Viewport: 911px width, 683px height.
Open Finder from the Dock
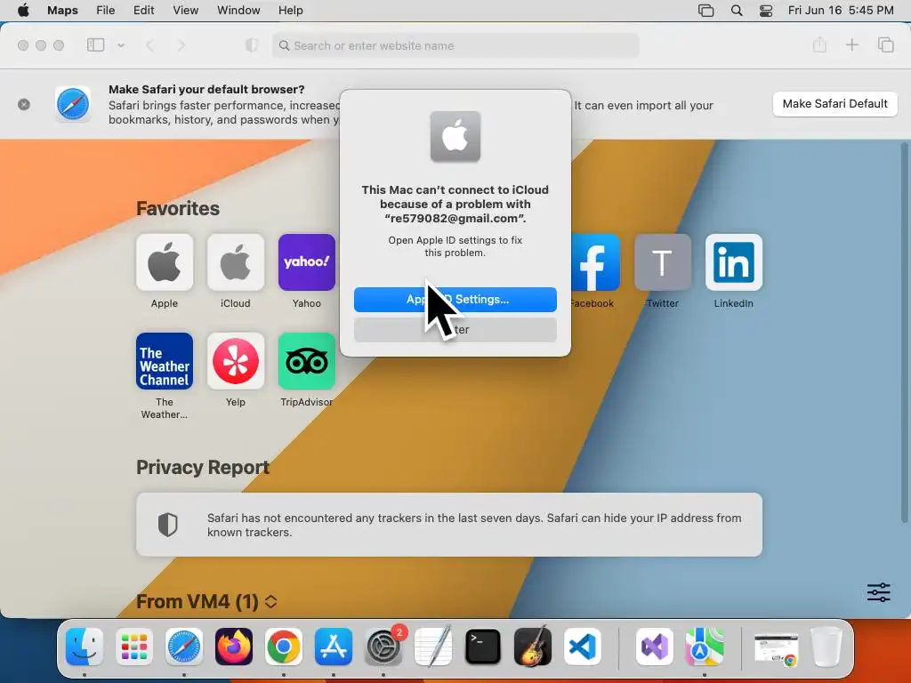(x=85, y=647)
